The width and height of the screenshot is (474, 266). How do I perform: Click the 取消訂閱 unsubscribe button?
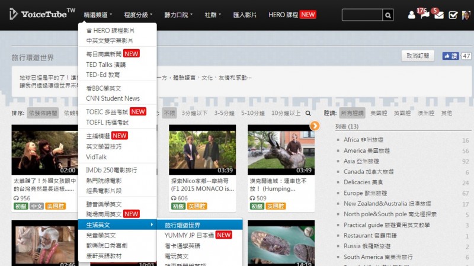pyautogui.click(x=418, y=56)
